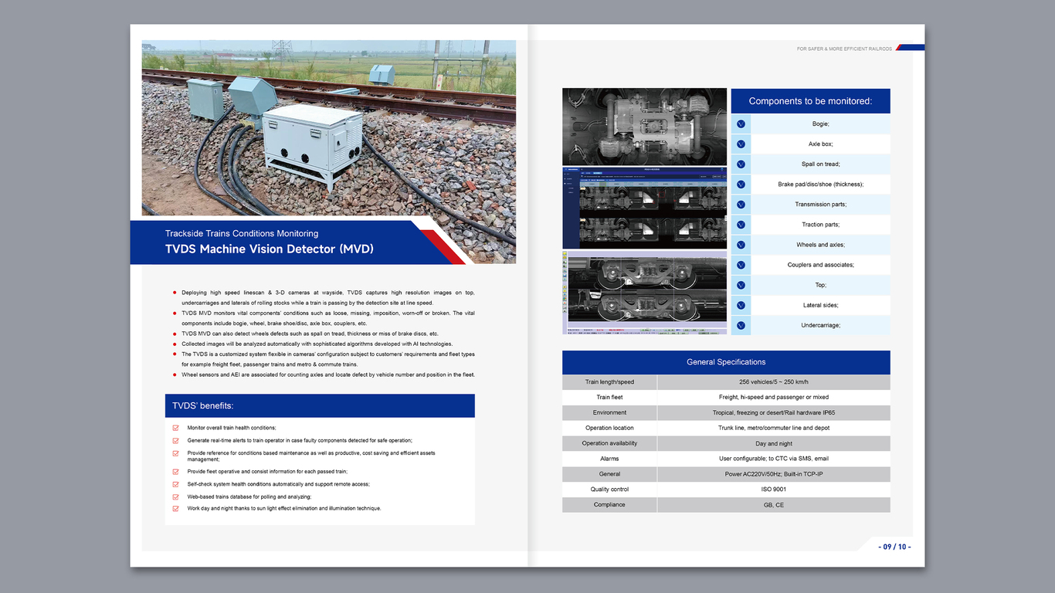This screenshot has width=1055, height=593.
Task: Click the Undercarriage component text
Action: click(x=820, y=325)
